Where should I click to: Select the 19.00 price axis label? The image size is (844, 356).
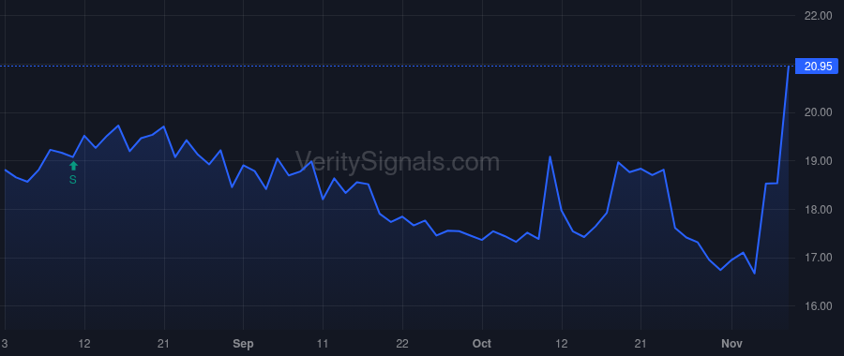tap(818, 161)
